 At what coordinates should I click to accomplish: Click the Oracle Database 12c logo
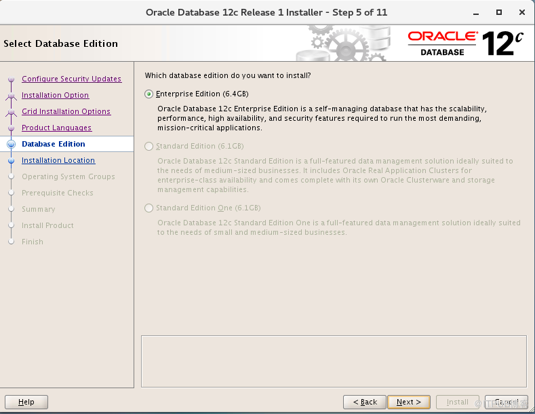pyautogui.click(x=465, y=43)
